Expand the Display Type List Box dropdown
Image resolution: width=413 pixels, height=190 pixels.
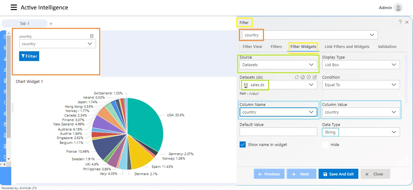[x=361, y=65]
